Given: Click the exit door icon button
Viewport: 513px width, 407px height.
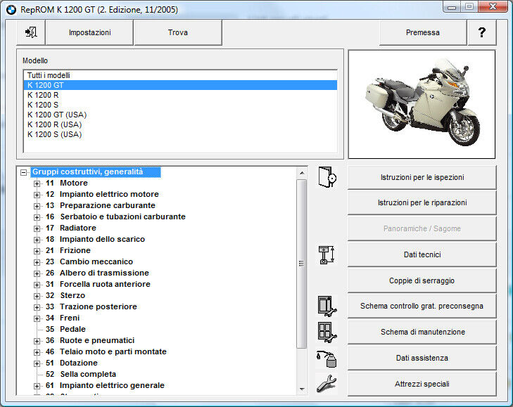Looking at the screenshot, I should tap(31, 32).
